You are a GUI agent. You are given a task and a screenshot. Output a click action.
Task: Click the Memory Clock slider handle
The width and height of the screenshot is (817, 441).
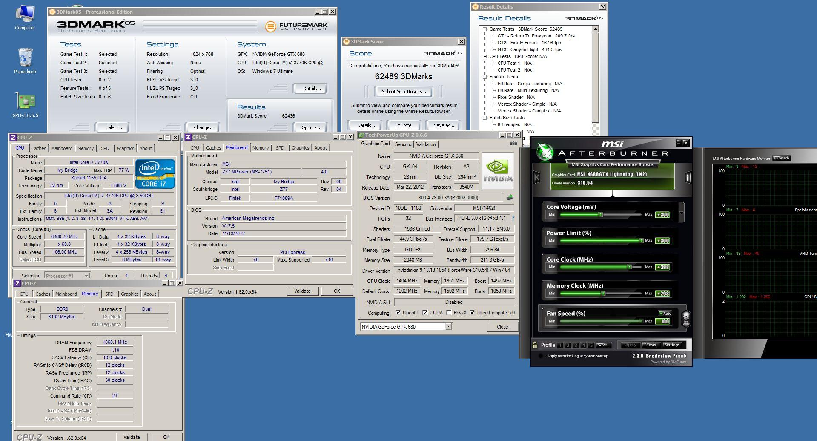pyautogui.click(x=603, y=294)
